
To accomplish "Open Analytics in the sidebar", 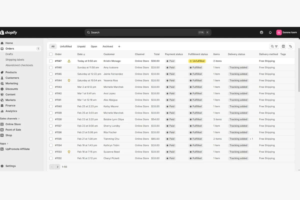I will coord(11,111).
